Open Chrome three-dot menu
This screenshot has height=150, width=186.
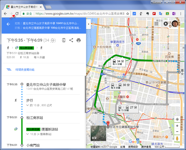pos(181,14)
